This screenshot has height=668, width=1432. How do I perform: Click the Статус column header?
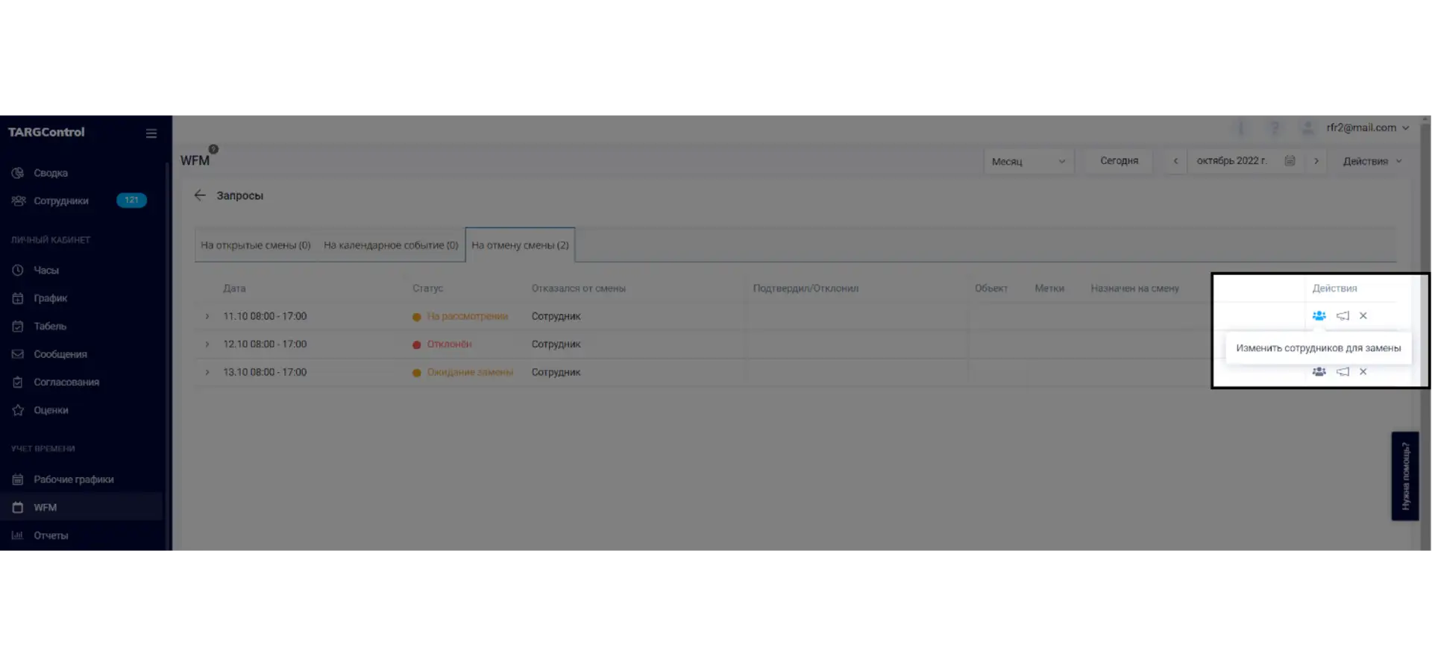427,289
